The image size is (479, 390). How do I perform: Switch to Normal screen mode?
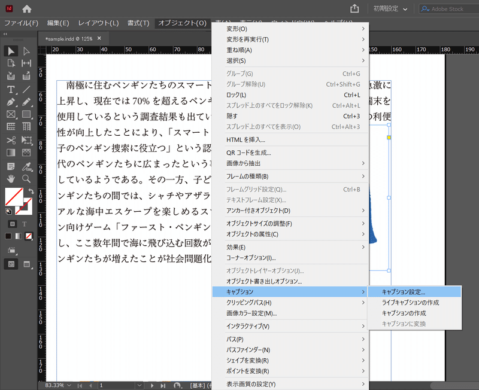tap(11, 264)
